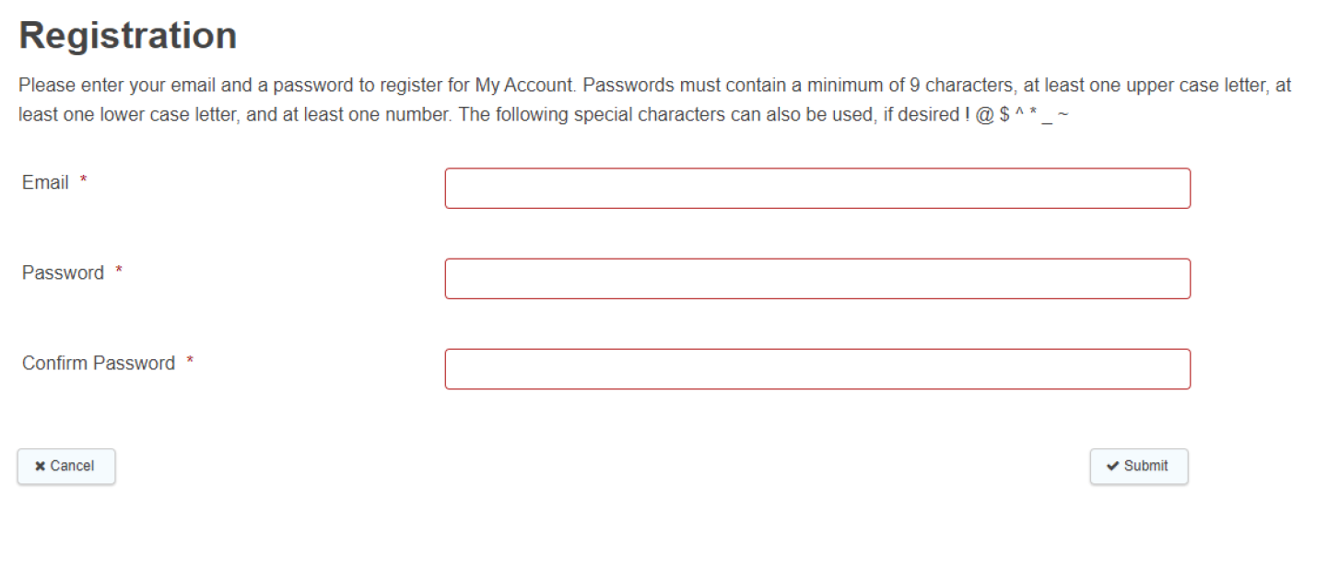Viewport: 1327px width, 568px height.
Task: Click the x icon inside Cancel button
Action: coord(40,466)
